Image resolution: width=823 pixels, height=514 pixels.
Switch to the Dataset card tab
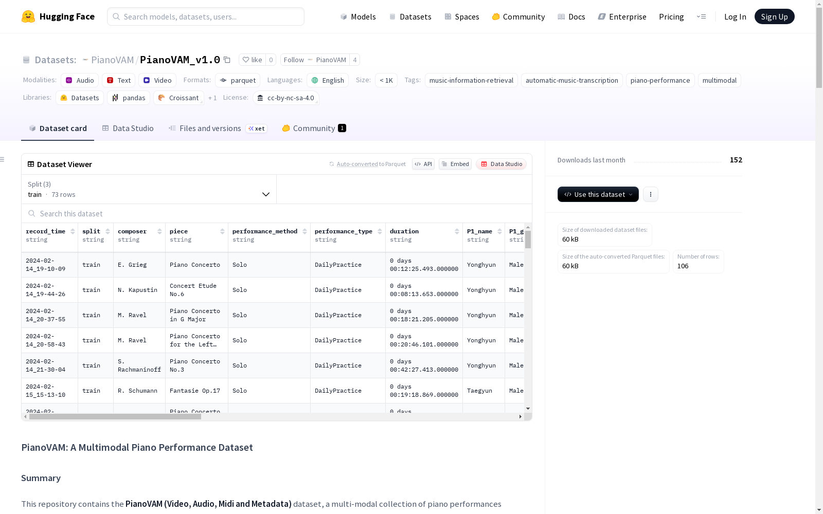pyautogui.click(x=58, y=128)
